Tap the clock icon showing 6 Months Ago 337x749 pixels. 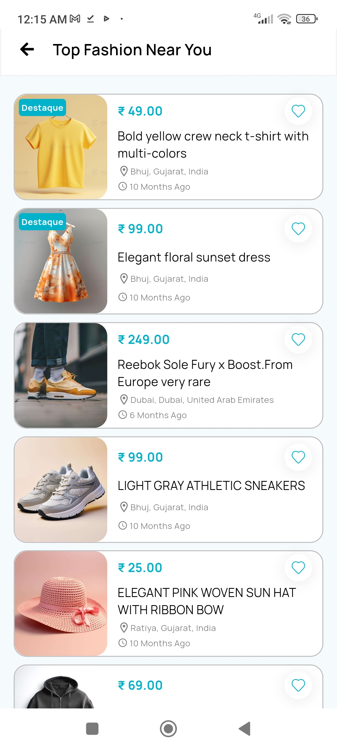123,415
